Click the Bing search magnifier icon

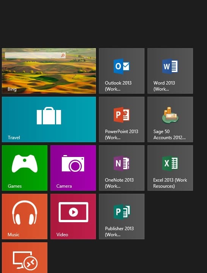point(63,55)
